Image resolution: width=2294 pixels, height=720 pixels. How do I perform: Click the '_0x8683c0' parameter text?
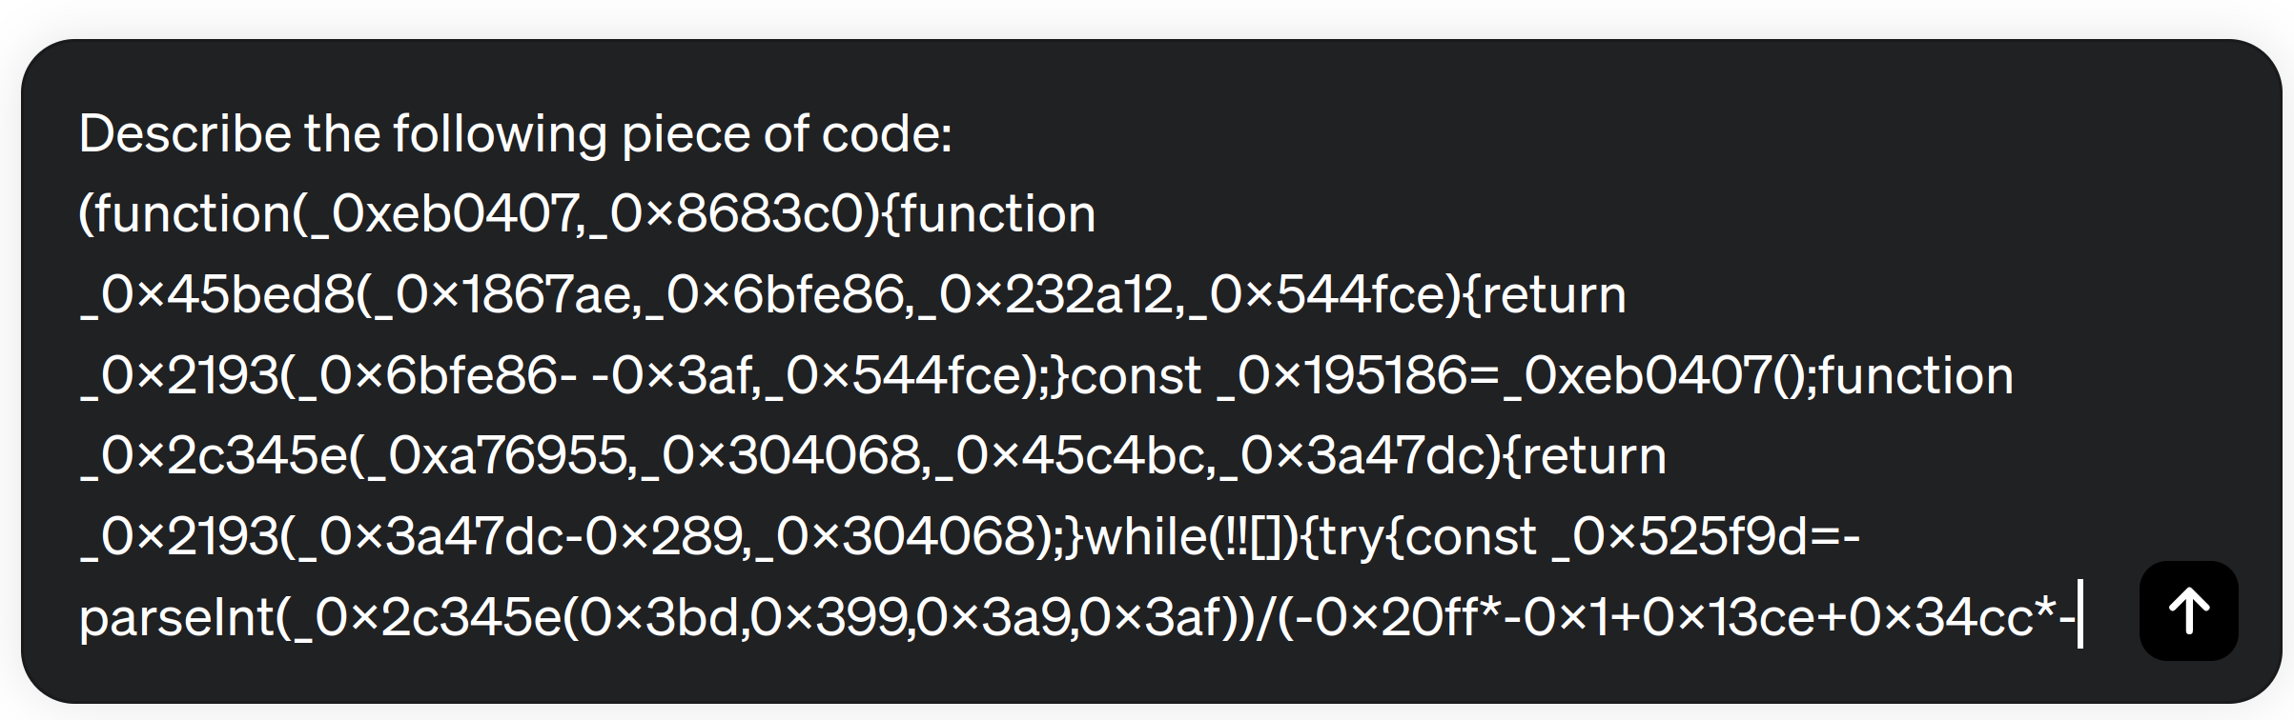tap(734, 214)
